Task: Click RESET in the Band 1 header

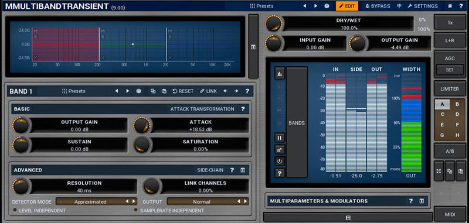Action: point(183,91)
